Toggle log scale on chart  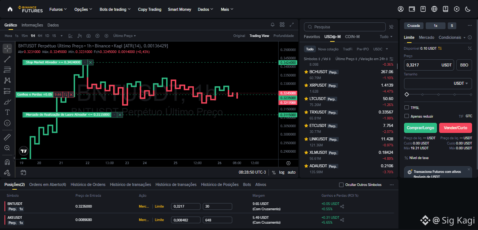(x=282, y=172)
